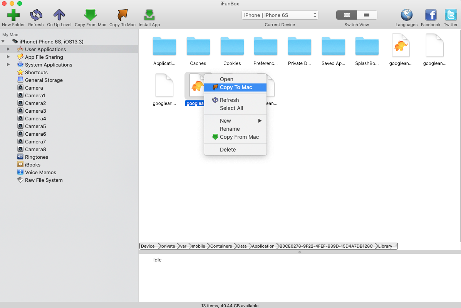
Task: Choose Copy To Mac in context menu
Action: coord(235,87)
